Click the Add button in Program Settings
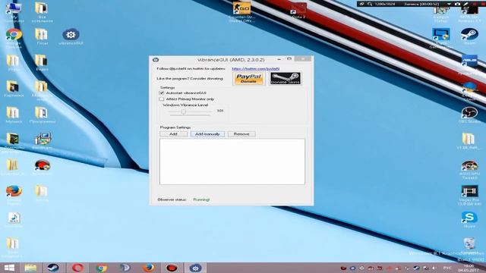This screenshot has height=273, width=486. point(173,134)
